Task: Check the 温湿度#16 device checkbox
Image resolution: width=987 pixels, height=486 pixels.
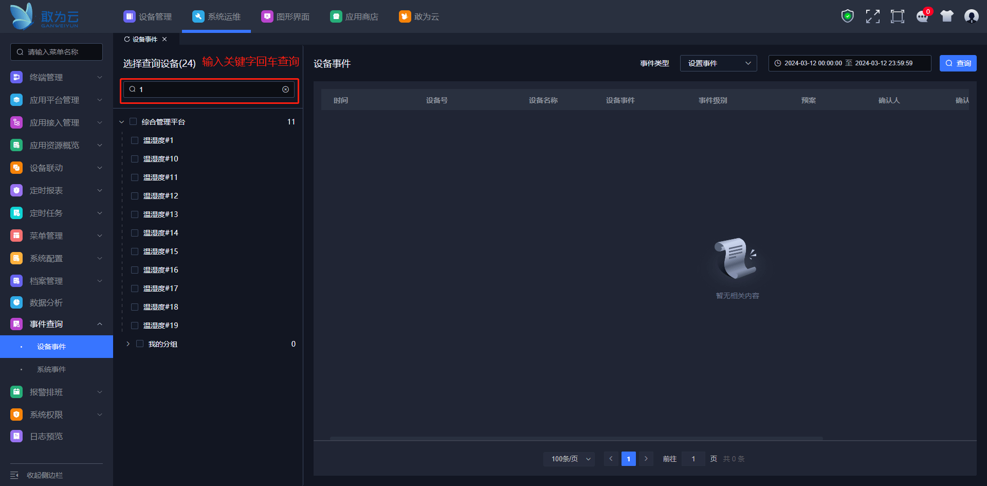Action: pyautogui.click(x=135, y=270)
